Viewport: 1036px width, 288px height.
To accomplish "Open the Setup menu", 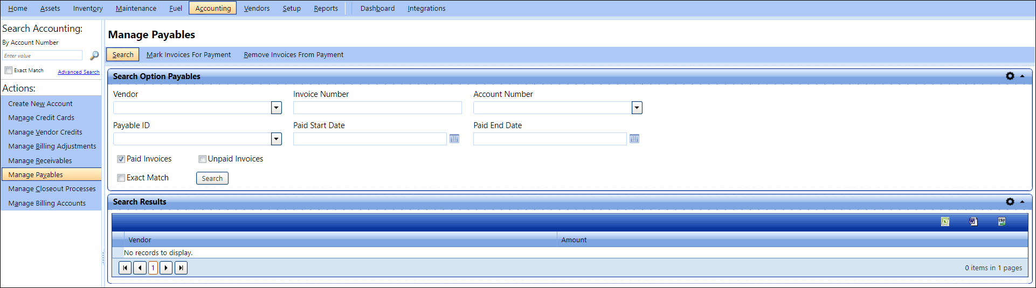I will tap(292, 9).
